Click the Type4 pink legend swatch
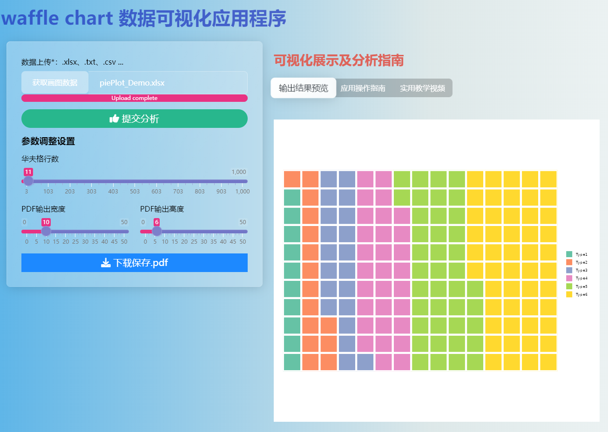Screen dimensions: 608x432 (x=569, y=278)
